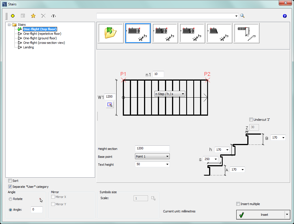Viewport: 294px width, 224px height.
Task: Select One-flight (ground floor) tree item
Action: 40,38
